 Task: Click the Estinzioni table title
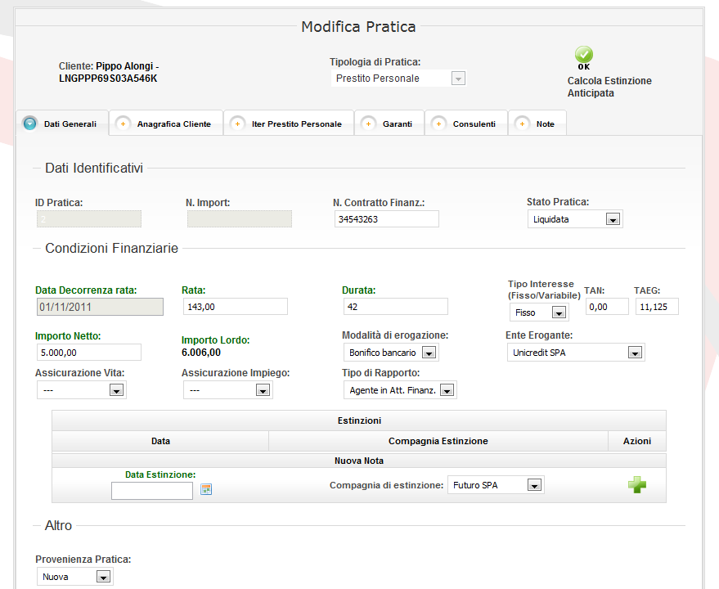click(x=359, y=420)
